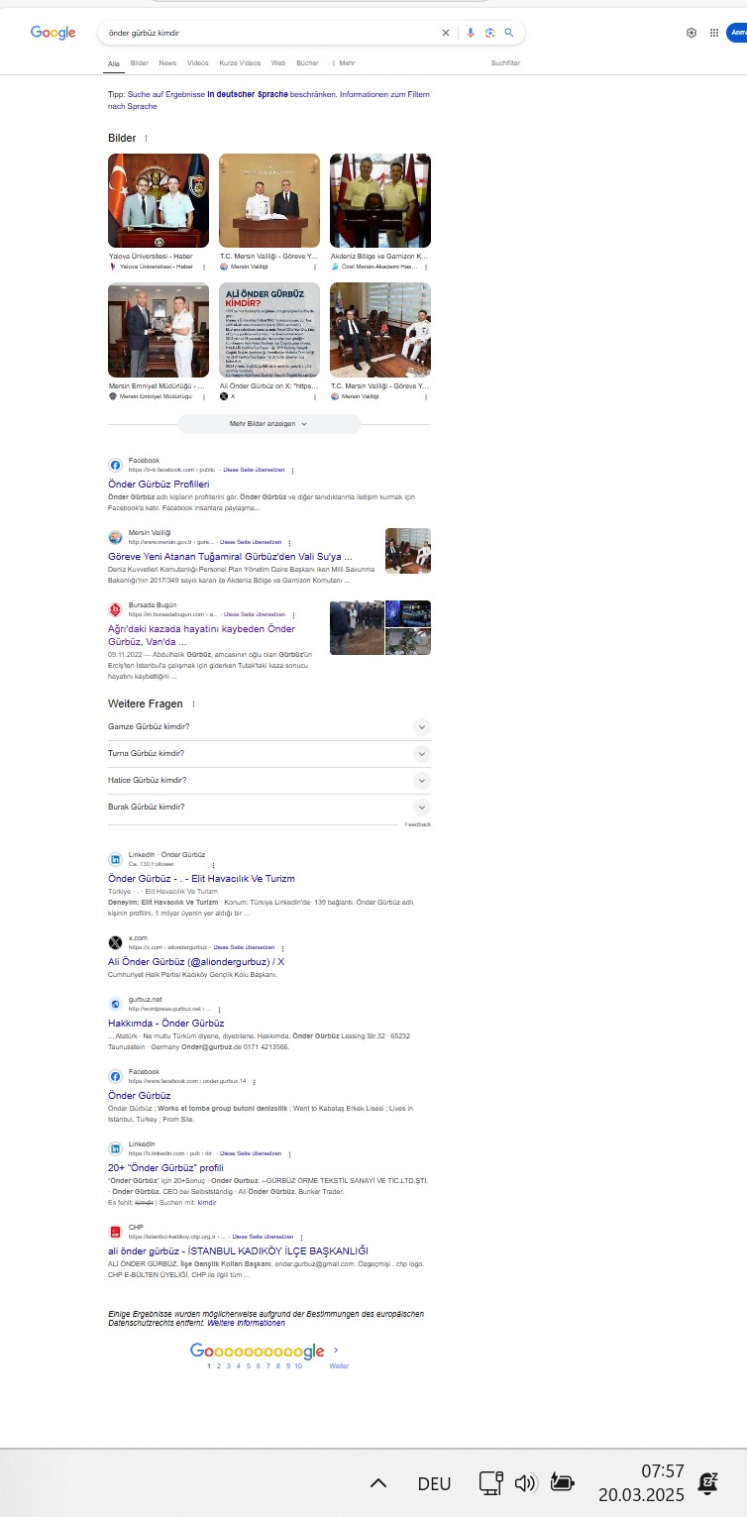Click the battery icon in system tray
This screenshot has height=1517, width=747.
pyautogui.click(x=562, y=1483)
